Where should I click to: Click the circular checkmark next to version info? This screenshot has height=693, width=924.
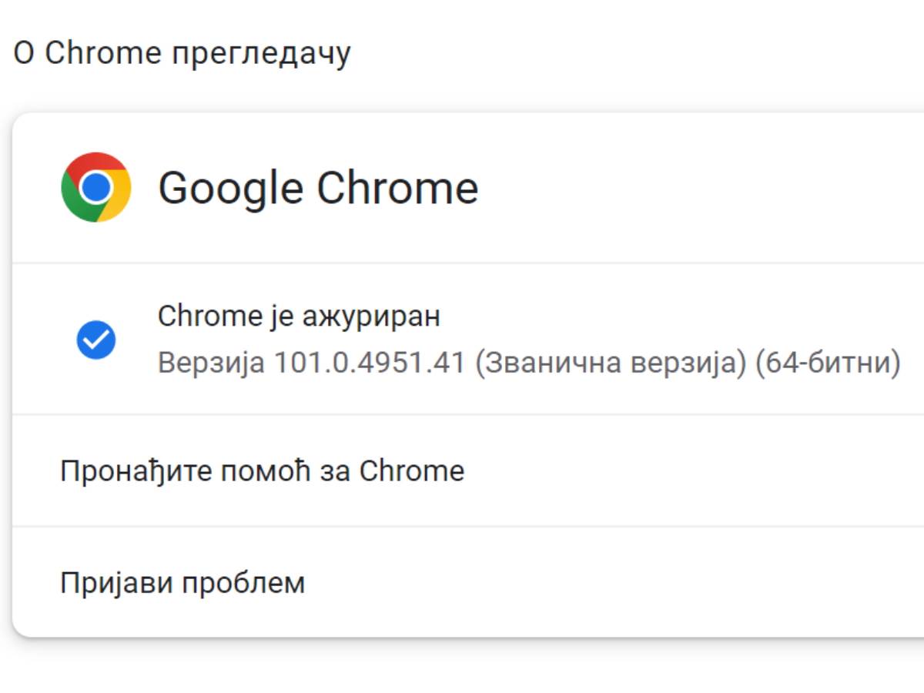pos(95,339)
